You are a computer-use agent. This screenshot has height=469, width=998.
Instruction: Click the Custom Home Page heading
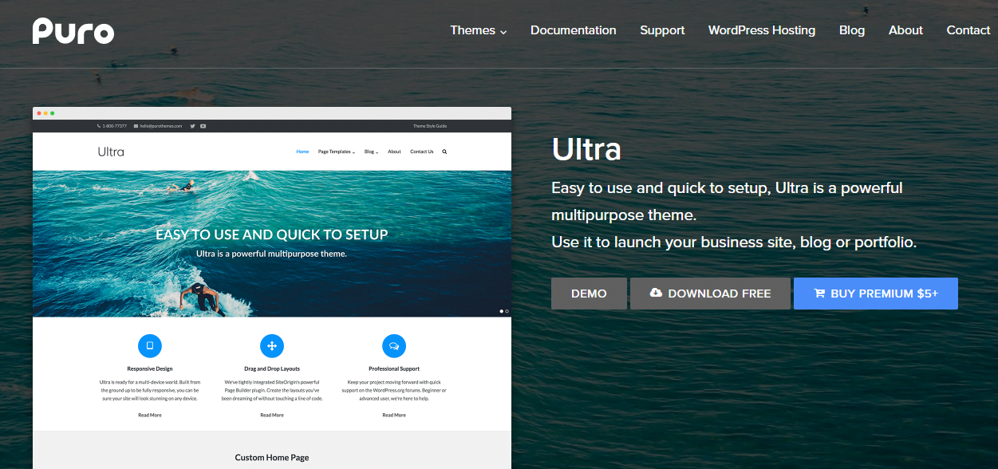point(272,458)
